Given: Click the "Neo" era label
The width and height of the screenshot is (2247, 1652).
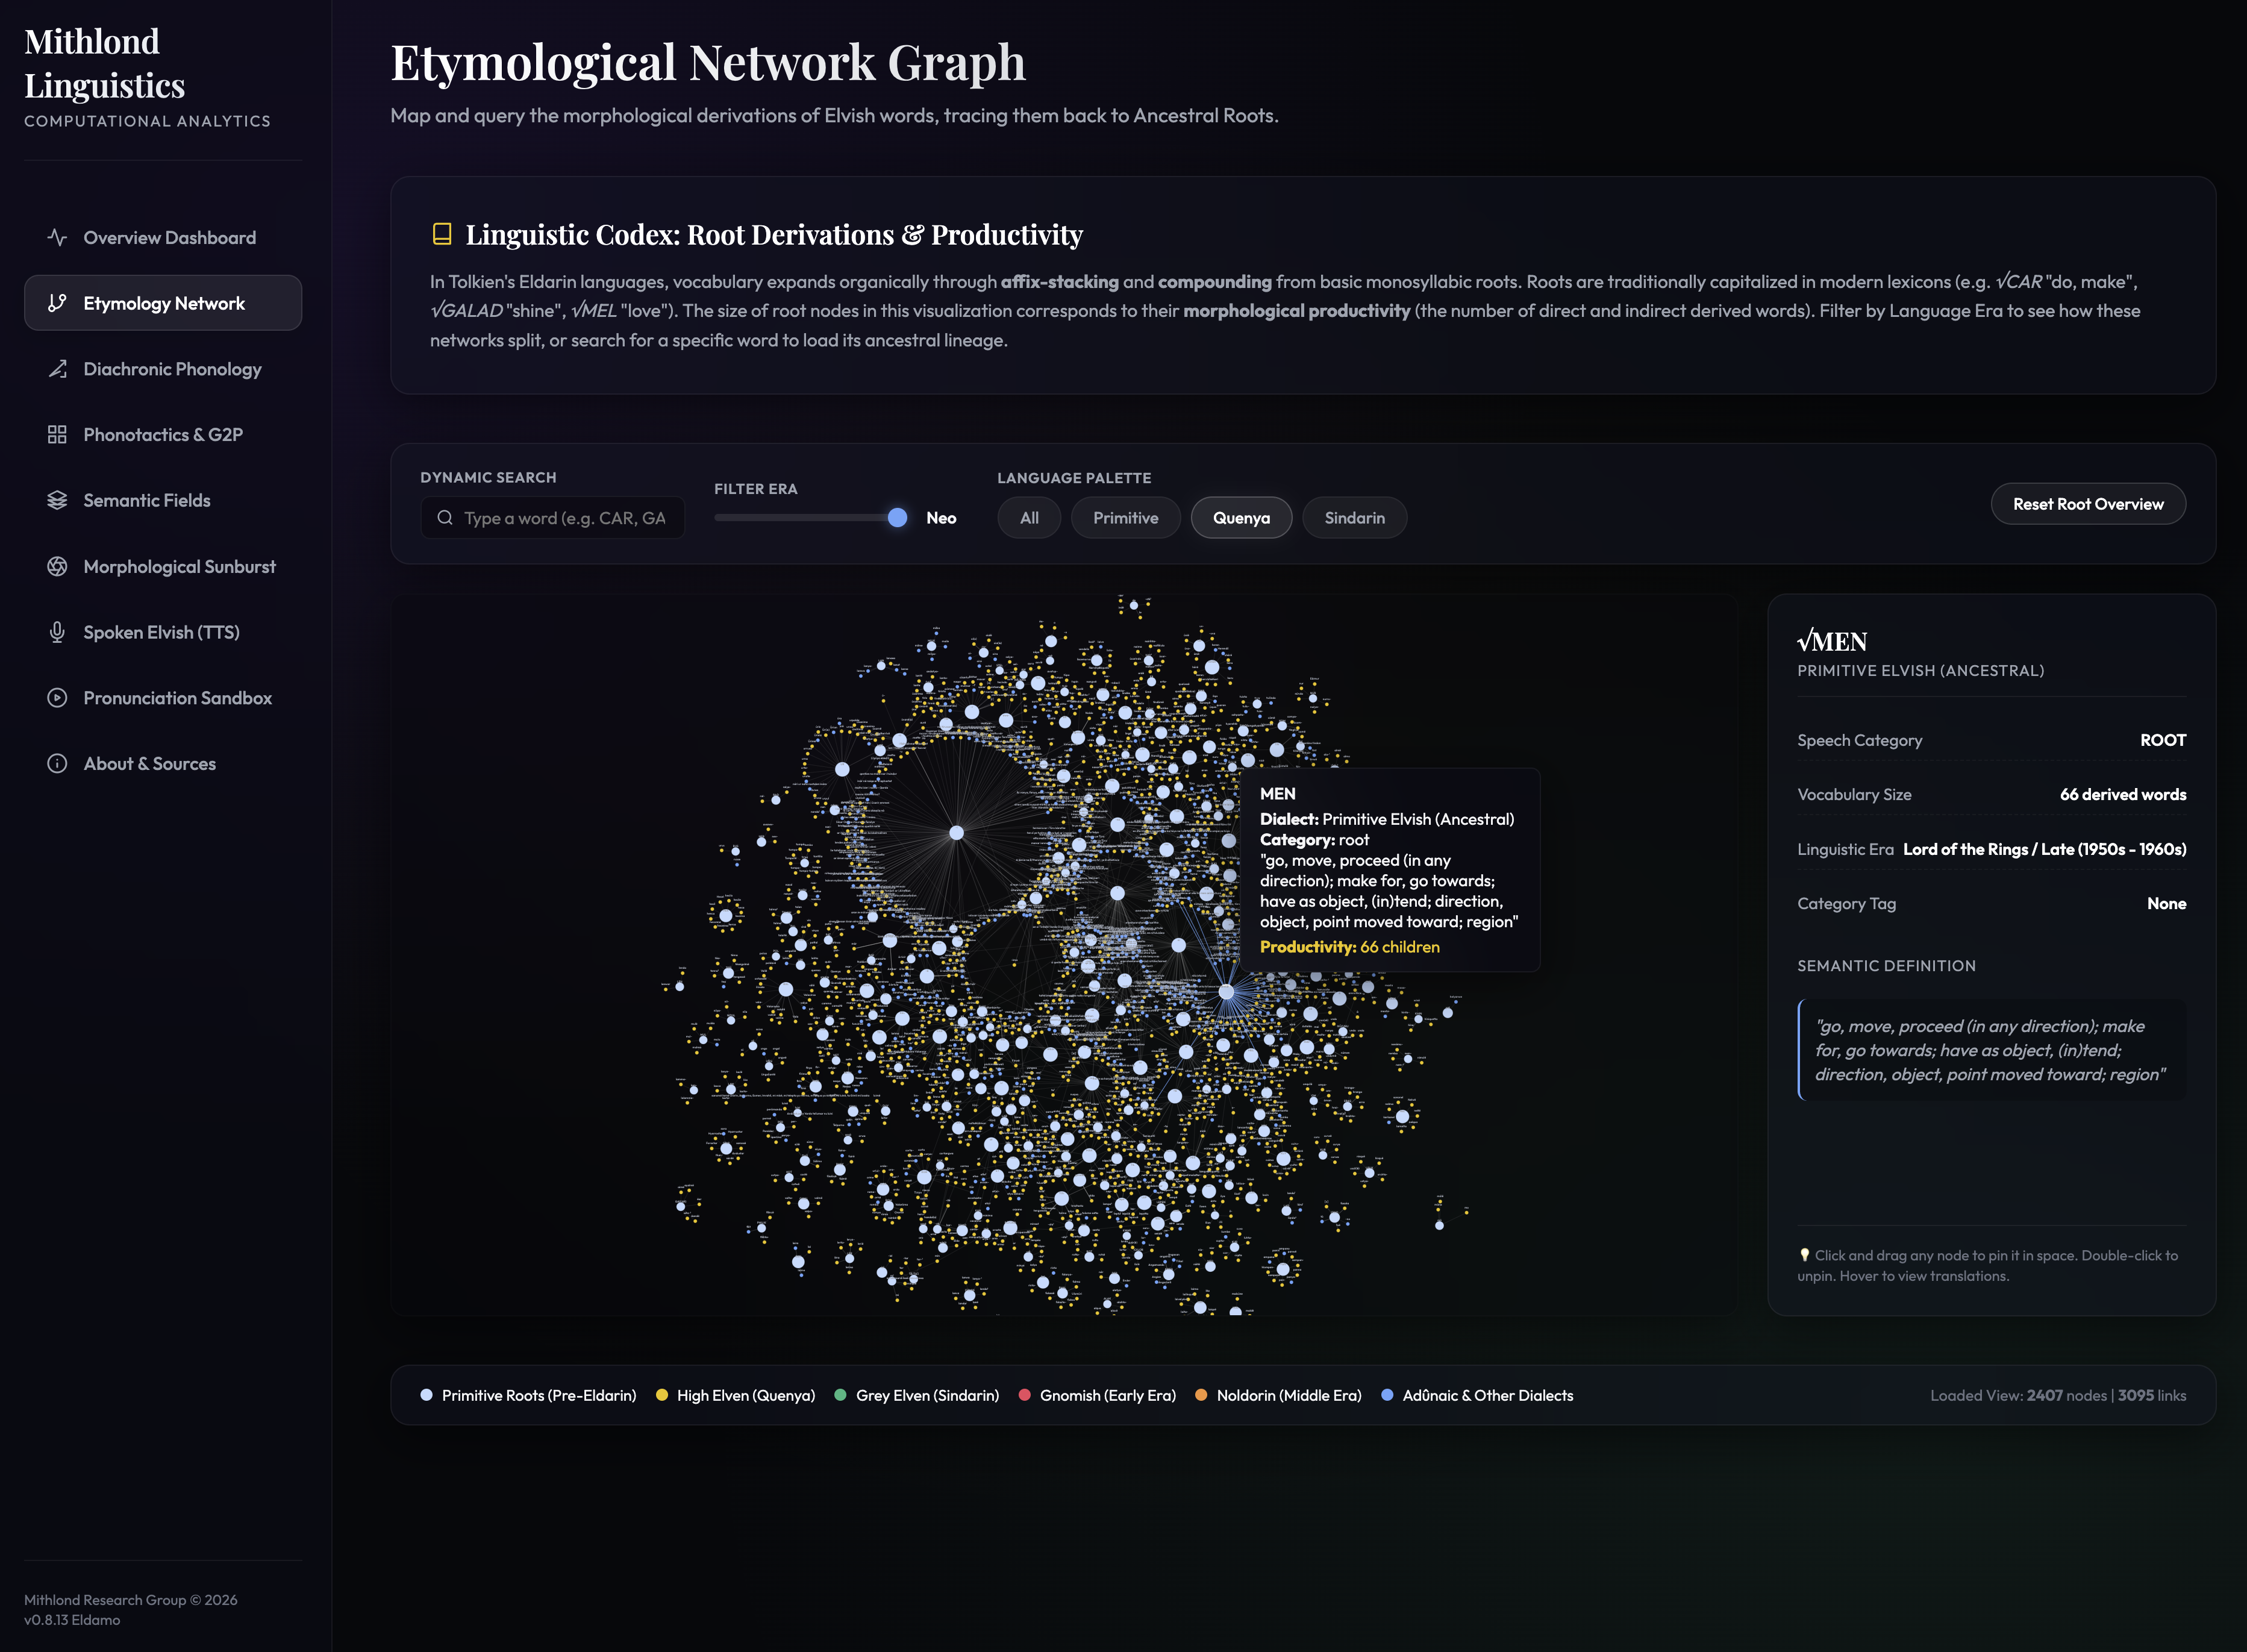Looking at the screenshot, I should [941, 518].
